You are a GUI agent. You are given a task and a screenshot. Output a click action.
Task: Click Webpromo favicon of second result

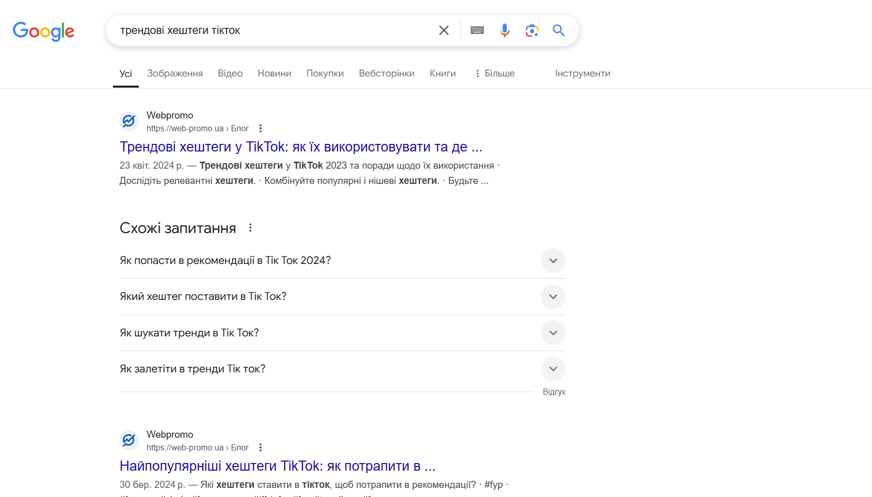tap(129, 440)
